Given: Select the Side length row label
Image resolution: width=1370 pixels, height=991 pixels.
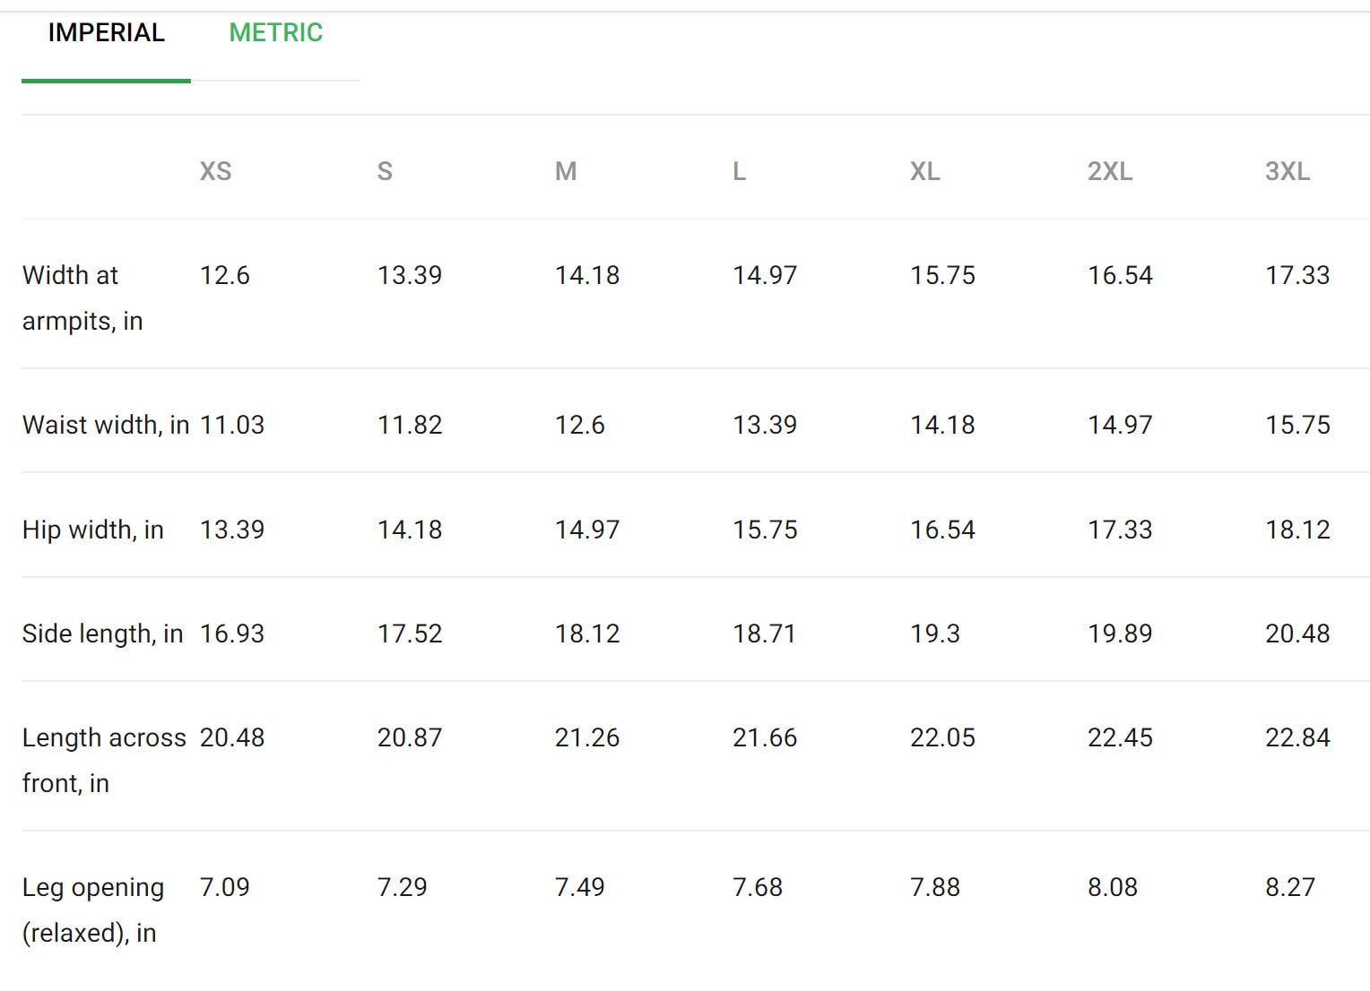Looking at the screenshot, I should pos(103,633).
